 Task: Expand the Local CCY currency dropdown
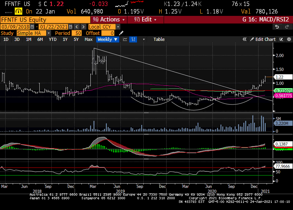(118, 27)
